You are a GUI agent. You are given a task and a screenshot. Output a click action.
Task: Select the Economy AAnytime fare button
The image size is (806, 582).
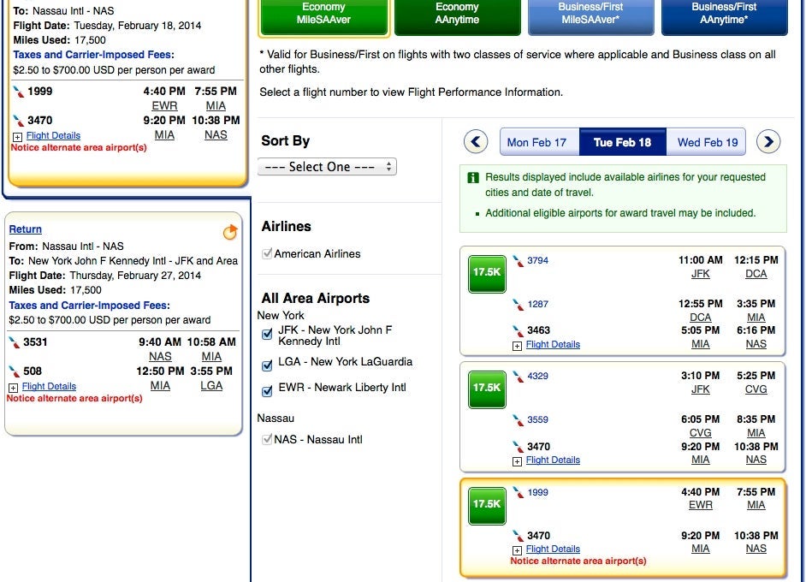[457, 15]
